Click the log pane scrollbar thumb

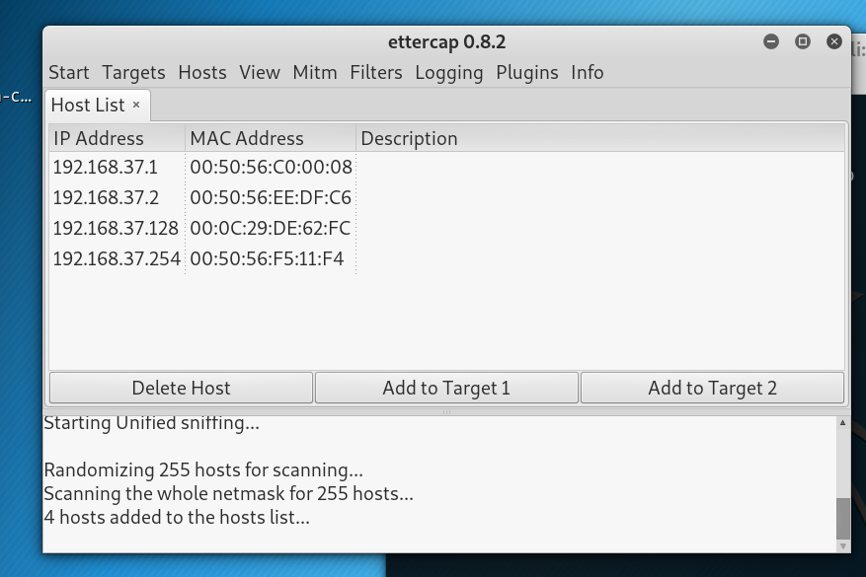point(843,519)
